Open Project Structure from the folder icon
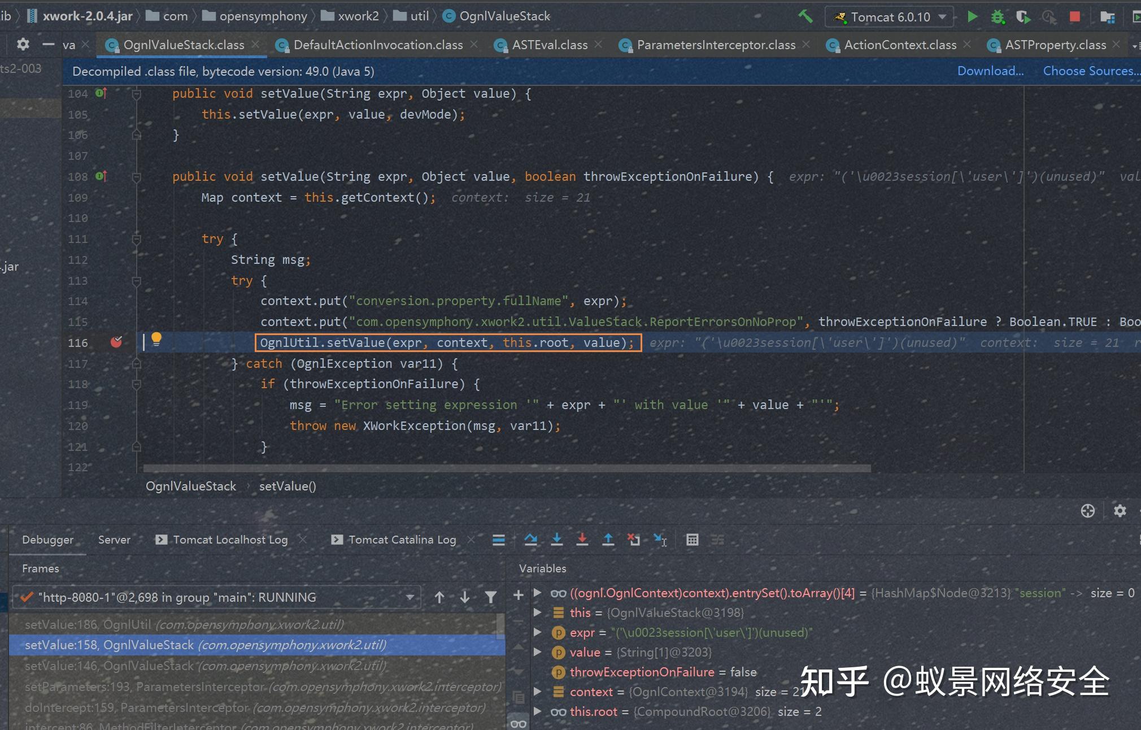The image size is (1141, 730). coord(1107,17)
